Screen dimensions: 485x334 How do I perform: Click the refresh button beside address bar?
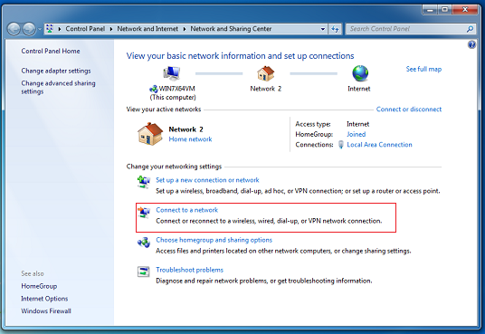tap(335, 29)
